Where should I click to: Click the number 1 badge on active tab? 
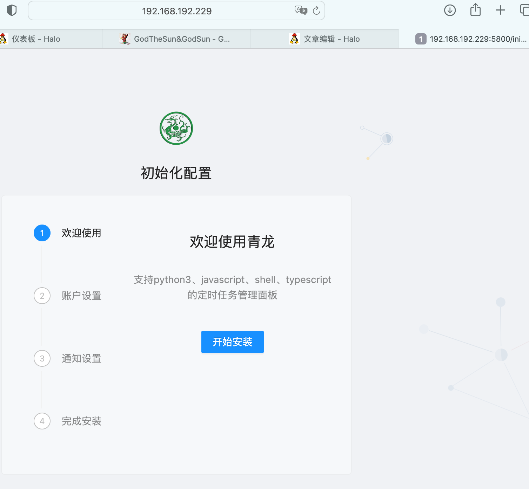pyautogui.click(x=421, y=39)
